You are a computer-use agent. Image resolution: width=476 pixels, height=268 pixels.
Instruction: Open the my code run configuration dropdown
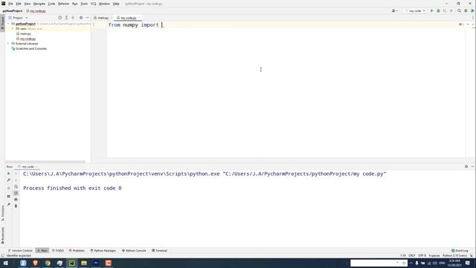415,10
